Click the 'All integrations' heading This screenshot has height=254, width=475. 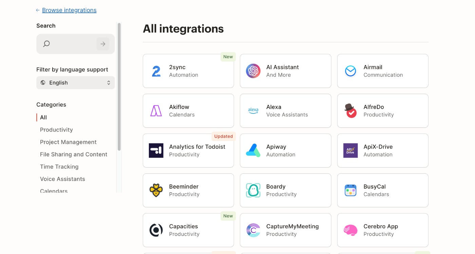click(183, 28)
